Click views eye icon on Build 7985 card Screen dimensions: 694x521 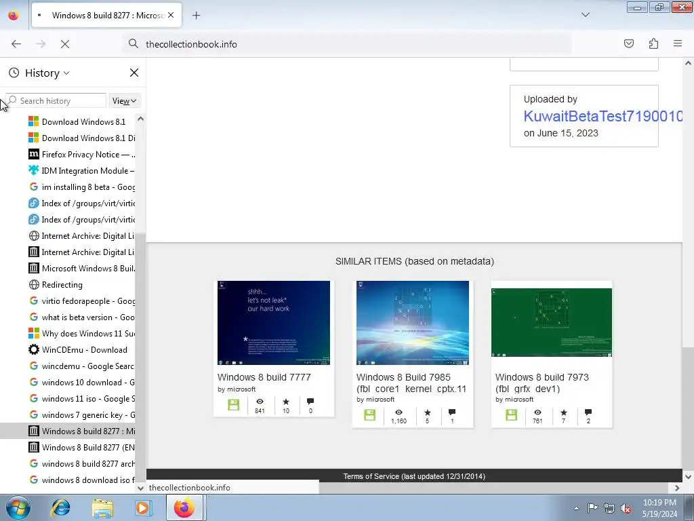click(399, 412)
